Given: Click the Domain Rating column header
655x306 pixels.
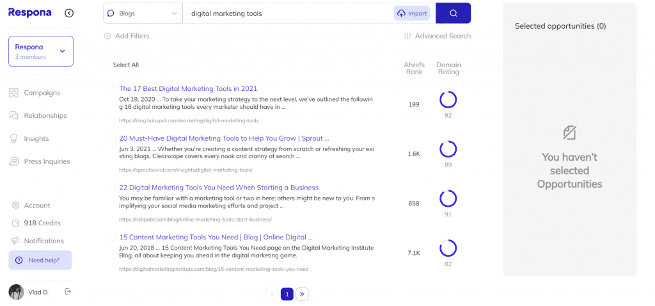Looking at the screenshot, I should (x=448, y=68).
